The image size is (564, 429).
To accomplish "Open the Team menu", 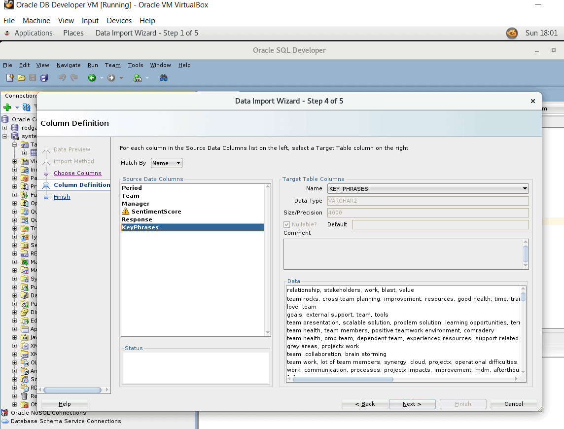I will (112, 65).
